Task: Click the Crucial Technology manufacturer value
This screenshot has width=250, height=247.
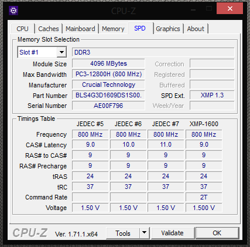Action: pos(108,84)
